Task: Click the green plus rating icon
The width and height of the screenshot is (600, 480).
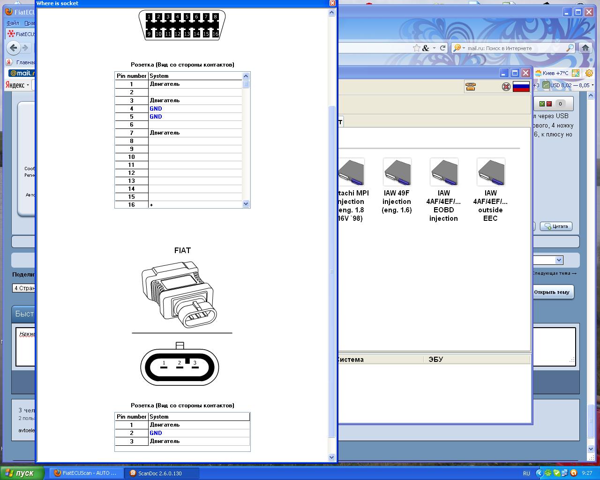Action: (542, 104)
